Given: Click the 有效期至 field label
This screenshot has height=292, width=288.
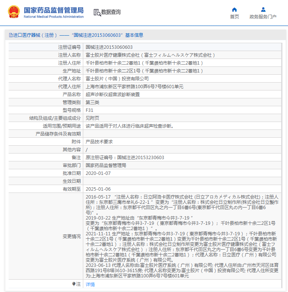Looking at the screenshot, I should click(72, 189).
